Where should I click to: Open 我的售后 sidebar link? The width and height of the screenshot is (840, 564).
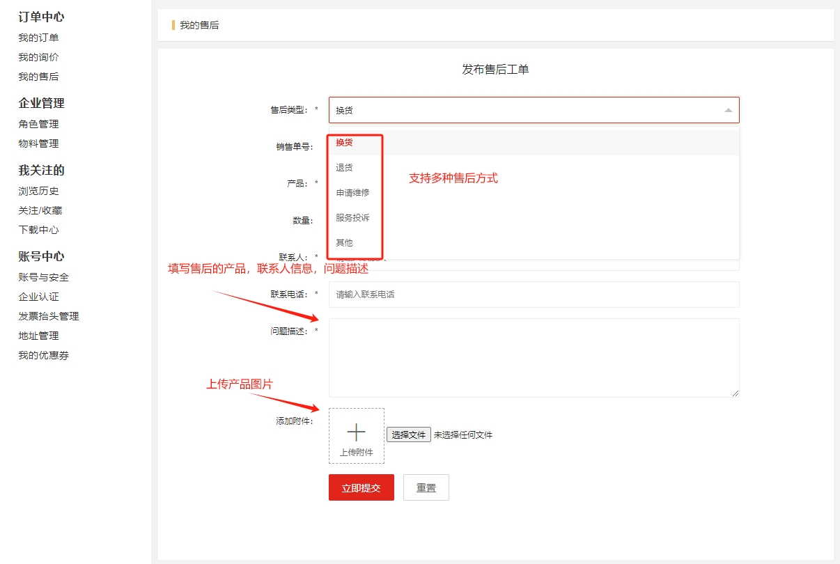point(38,77)
